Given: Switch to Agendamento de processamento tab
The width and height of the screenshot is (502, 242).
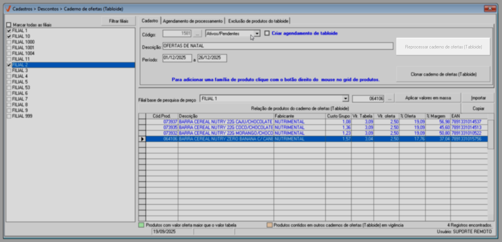Looking at the screenshot, I should click(192, 21).
